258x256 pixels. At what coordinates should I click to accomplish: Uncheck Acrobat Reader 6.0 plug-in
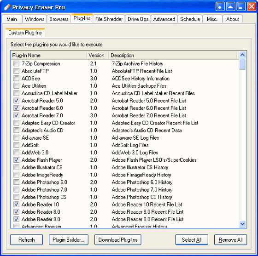pos(16,108)
